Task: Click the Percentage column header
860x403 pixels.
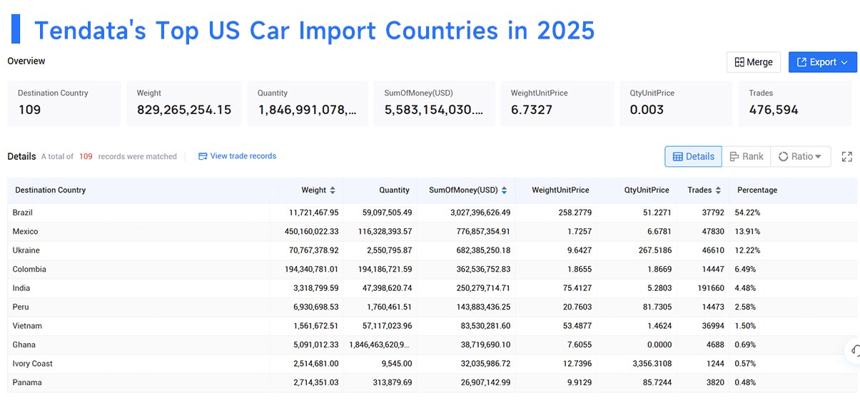Action: coord(757,190)
